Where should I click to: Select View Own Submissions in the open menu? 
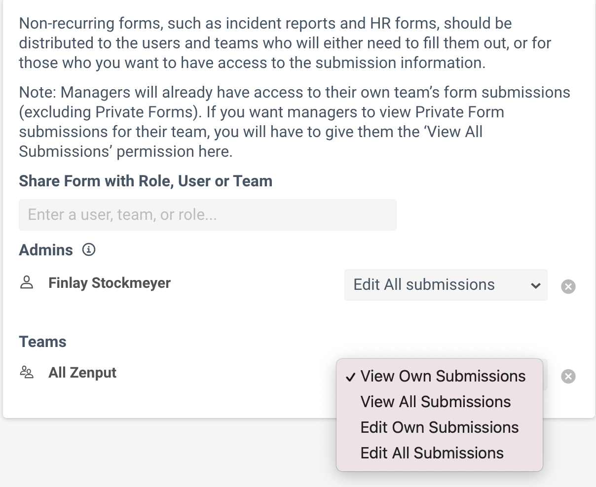(x=443, y=376)
